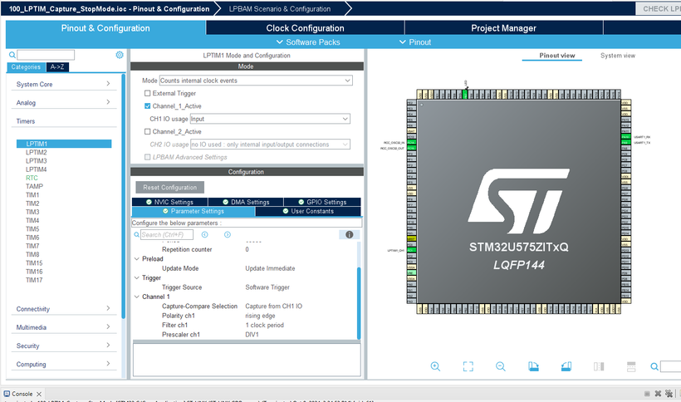This screenshot has height=402, width=681.
Task: Select the Pinout view tab
Action: 556,56
